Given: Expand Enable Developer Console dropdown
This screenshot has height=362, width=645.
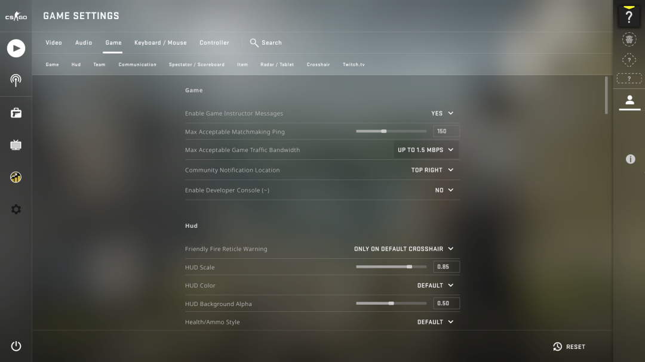Looking at the screenshot, I should 444,190.
